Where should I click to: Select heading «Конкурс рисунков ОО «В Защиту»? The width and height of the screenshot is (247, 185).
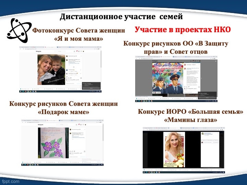pos(176,44)
